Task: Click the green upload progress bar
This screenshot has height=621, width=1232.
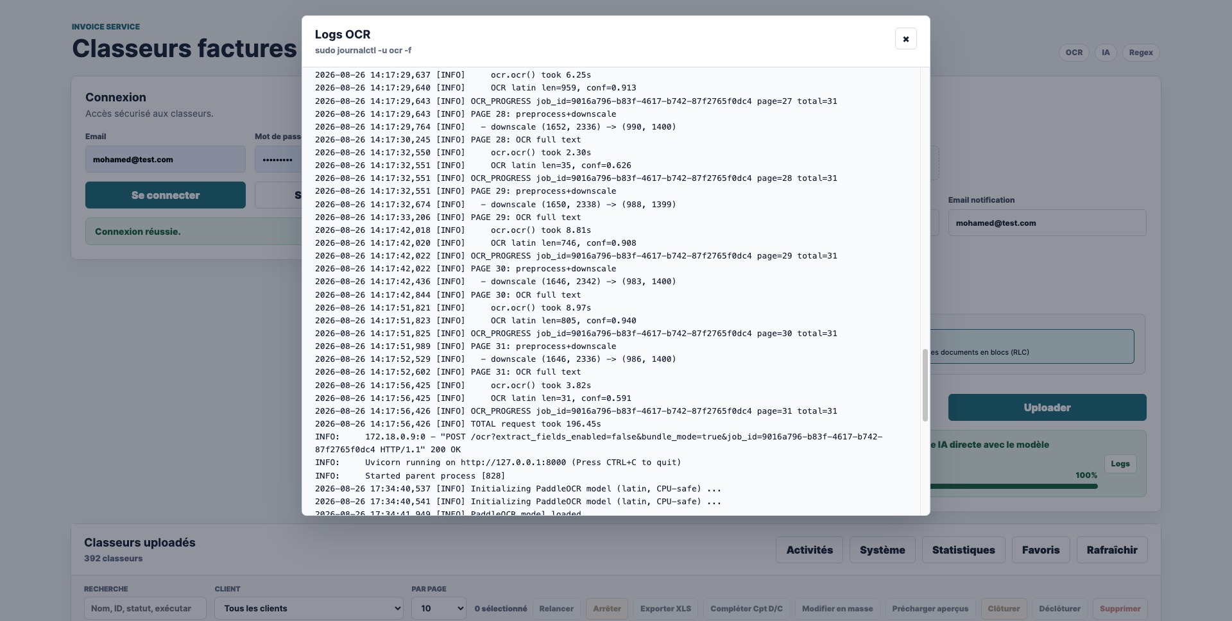Action: (1014, 486)
